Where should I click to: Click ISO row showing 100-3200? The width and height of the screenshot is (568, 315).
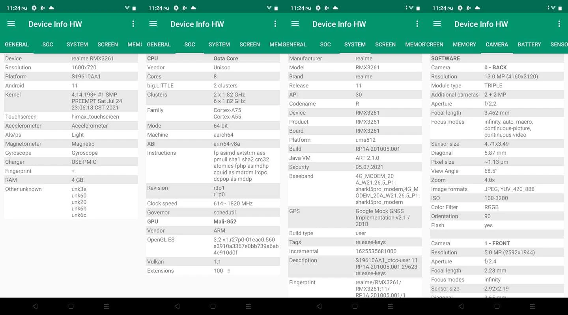[x=497, y=198]
